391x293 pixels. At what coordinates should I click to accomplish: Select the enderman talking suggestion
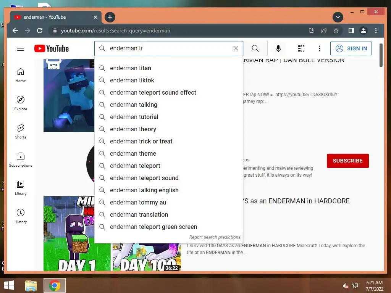[168, 105]
